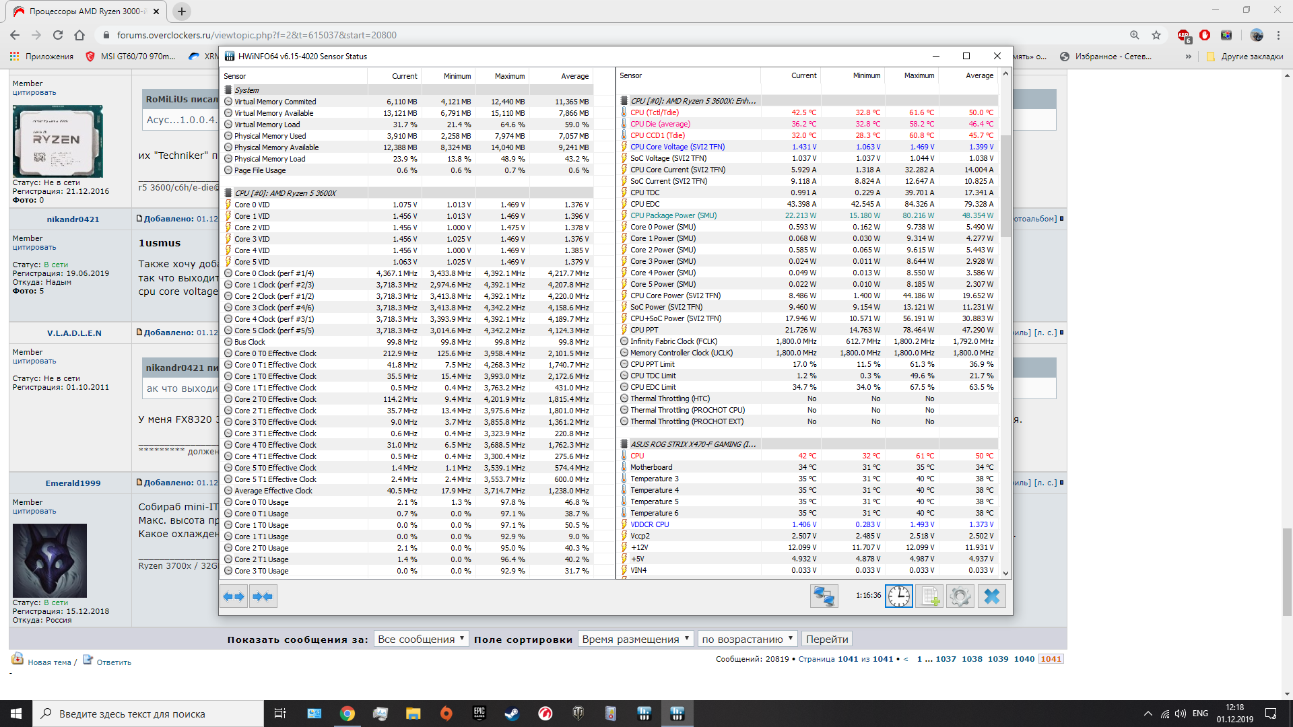Open a new browser tab
The image size is (1293, 727).
[x=182, y=11]
